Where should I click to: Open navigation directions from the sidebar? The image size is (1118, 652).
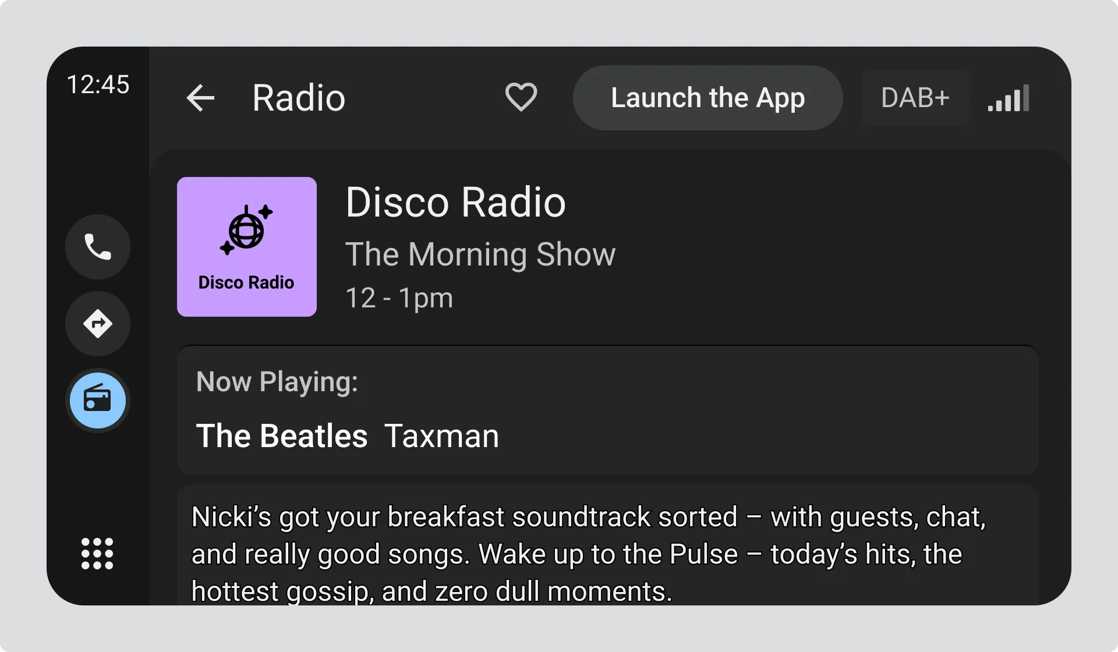click(98, 324)
